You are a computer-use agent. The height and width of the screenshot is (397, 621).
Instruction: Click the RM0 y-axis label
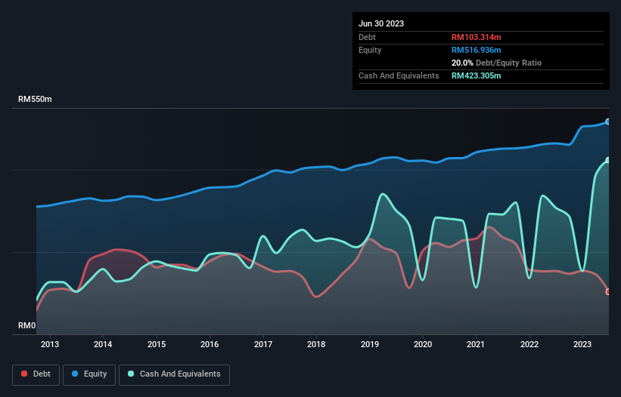27,325
